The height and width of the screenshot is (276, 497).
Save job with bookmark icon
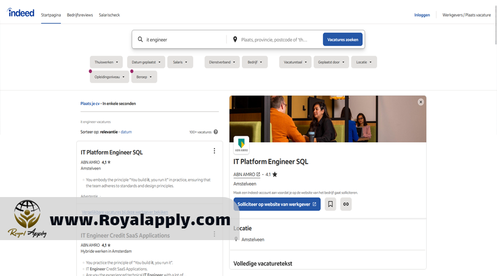[x=330, y=204]
